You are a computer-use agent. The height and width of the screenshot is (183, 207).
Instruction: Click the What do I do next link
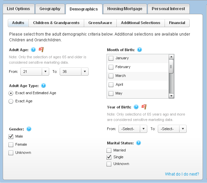coord(182,174)
